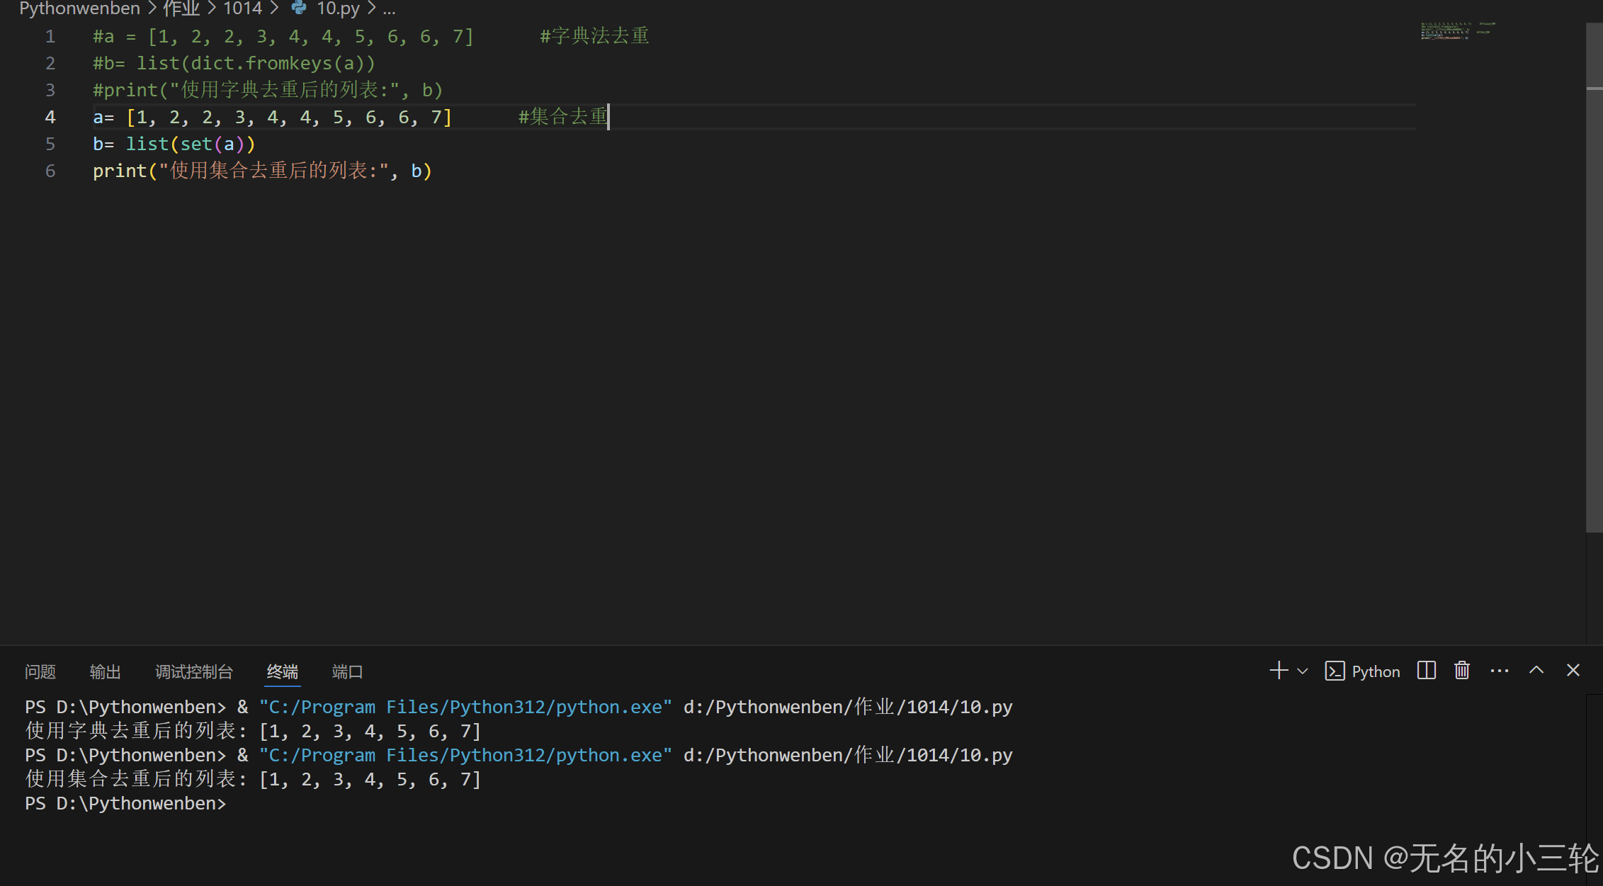
Task: Open the launch profile dropdown chevron
Action: (1302, 671)
